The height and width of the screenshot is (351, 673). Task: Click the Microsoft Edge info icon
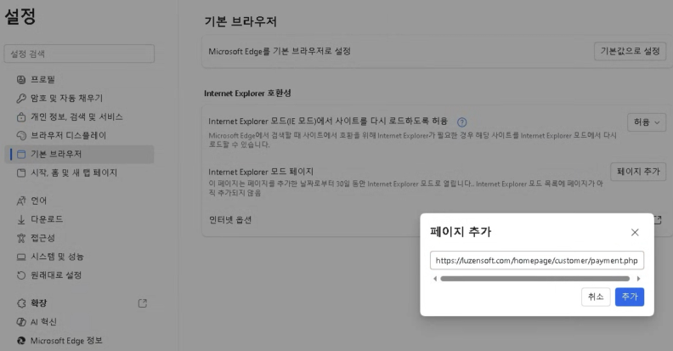[x=22, y=341]
